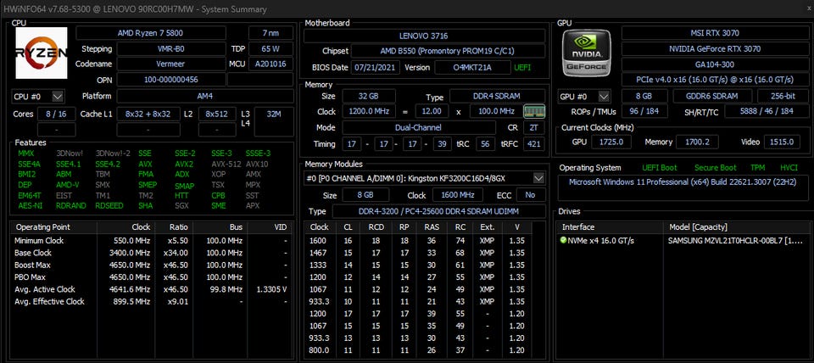The width and height of the screenshot is (814, 363).
Task: Click the SSE4.2 feature flag
Action: click(106, 164)
